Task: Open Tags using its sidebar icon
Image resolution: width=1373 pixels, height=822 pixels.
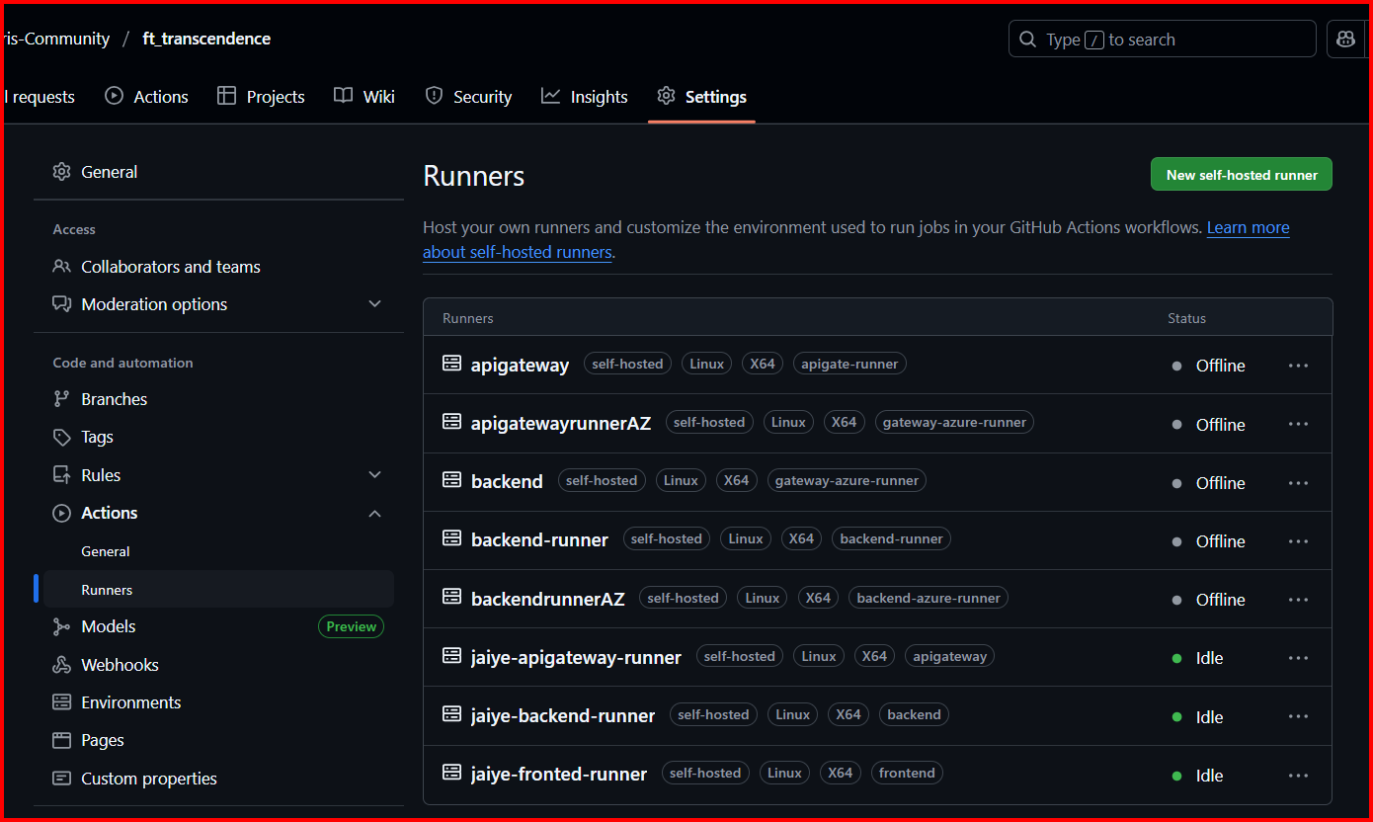Action: click(62, 437)
